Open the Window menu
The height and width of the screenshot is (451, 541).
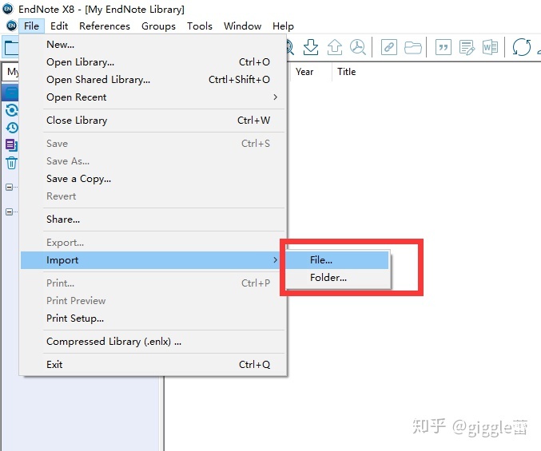(x=242, y=26)
